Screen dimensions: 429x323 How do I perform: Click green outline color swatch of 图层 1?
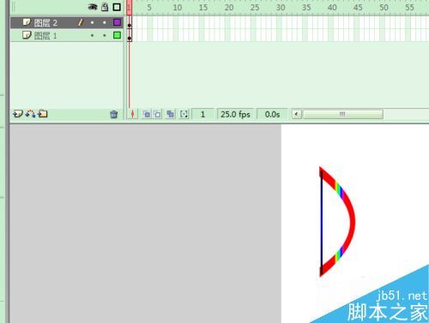tap(117, 35)
